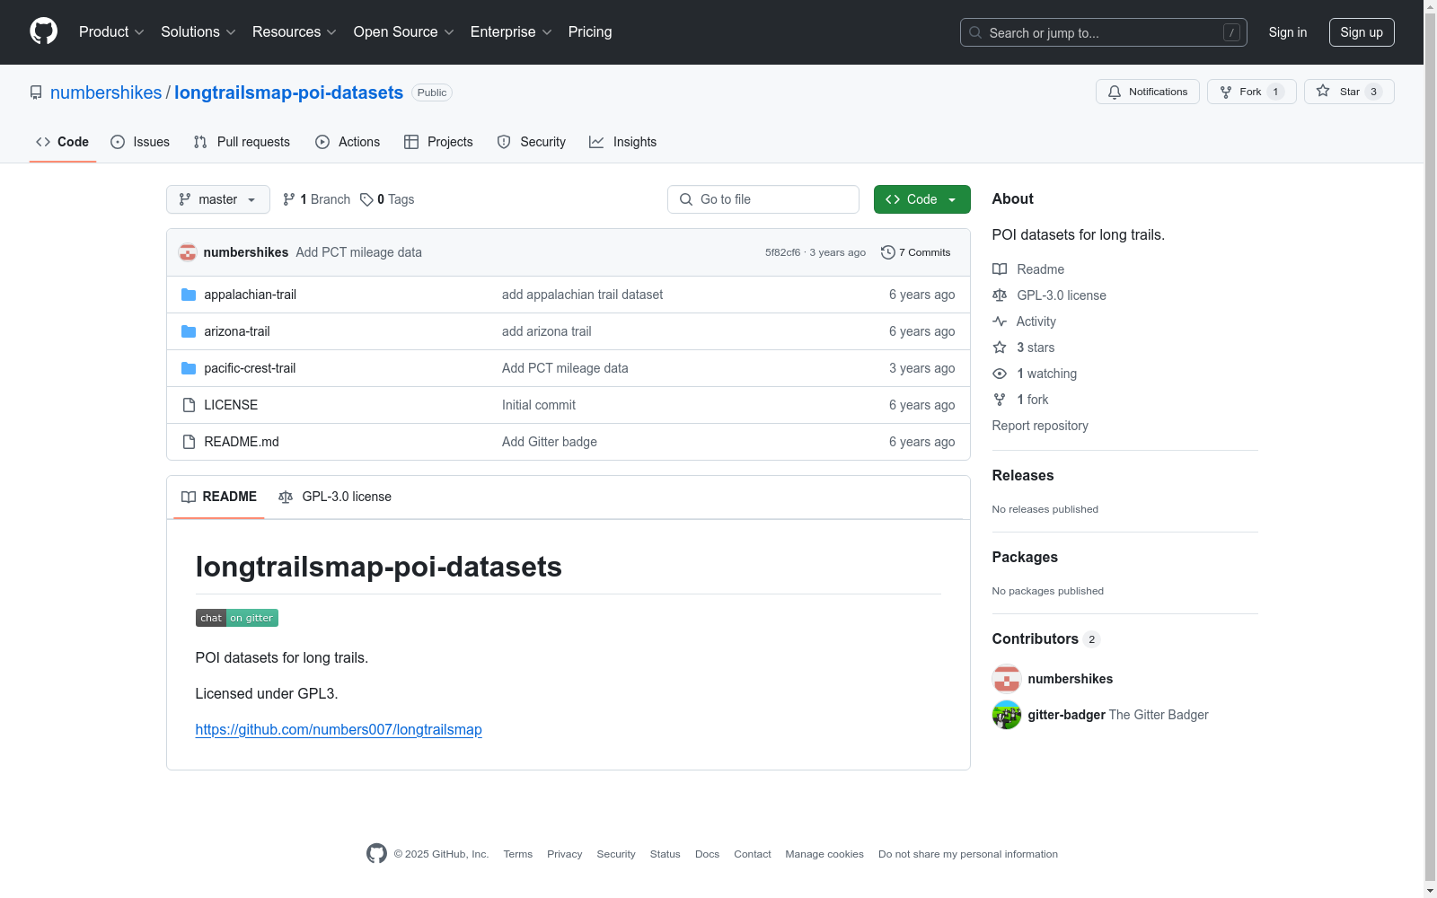Image resolution: width=1437 pixels, height=898 pixels.
Task: Select the Code tab
Action: (62, 142)
